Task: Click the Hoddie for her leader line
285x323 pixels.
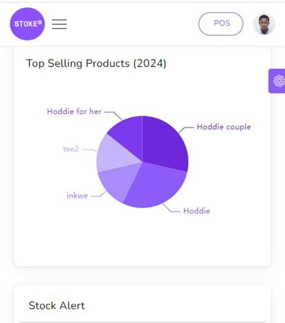Action: coord(114,116)
